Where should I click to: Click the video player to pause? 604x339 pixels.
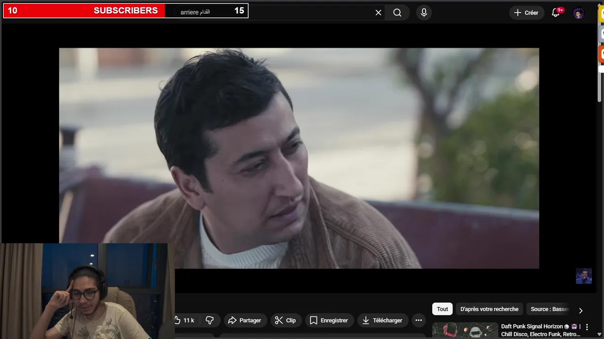point(299,158)
